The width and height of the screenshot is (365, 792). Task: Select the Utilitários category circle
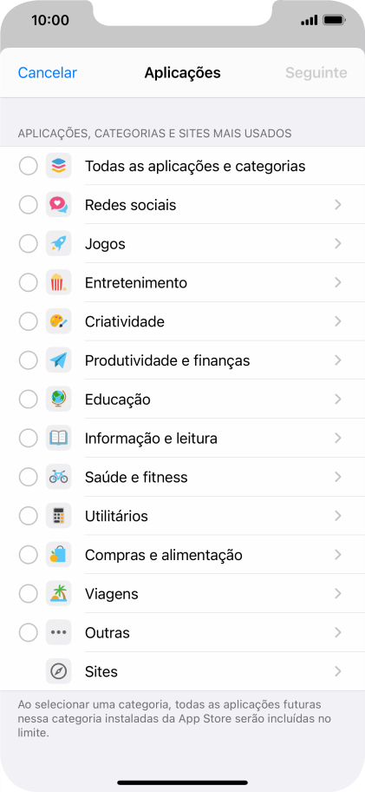tap(29, 516)
